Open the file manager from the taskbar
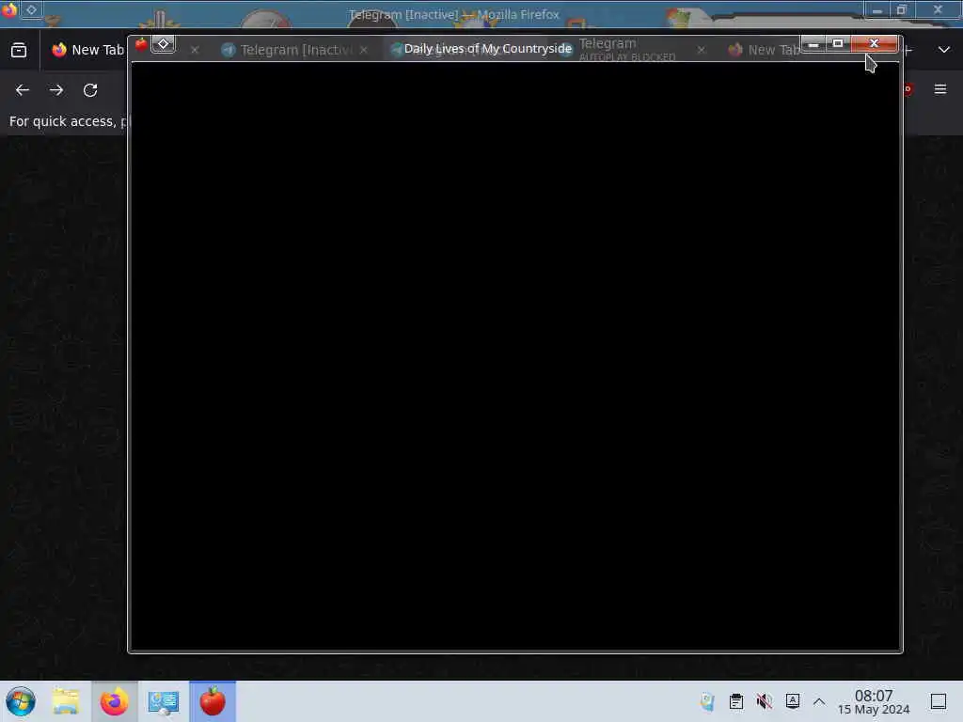 click(66, 701)
